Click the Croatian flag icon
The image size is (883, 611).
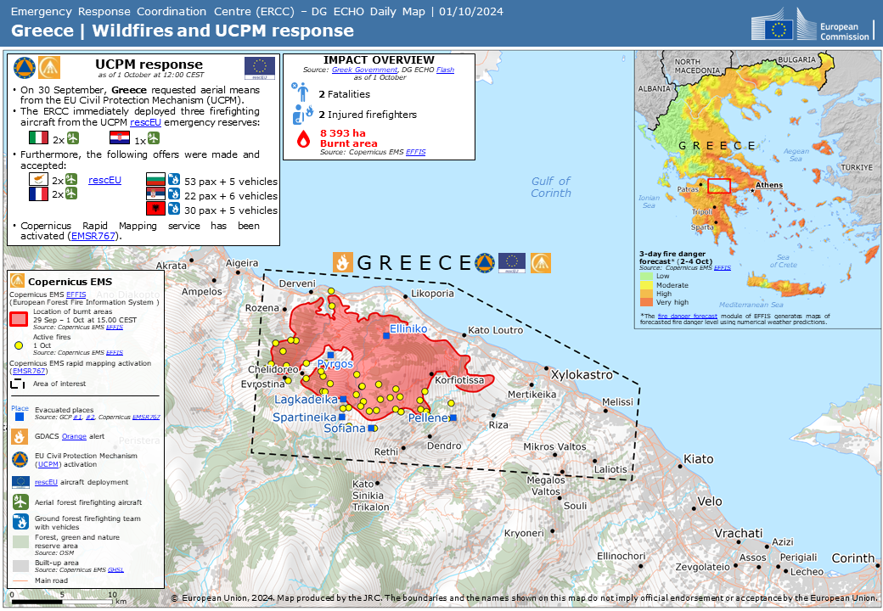(x=120, y=138)
